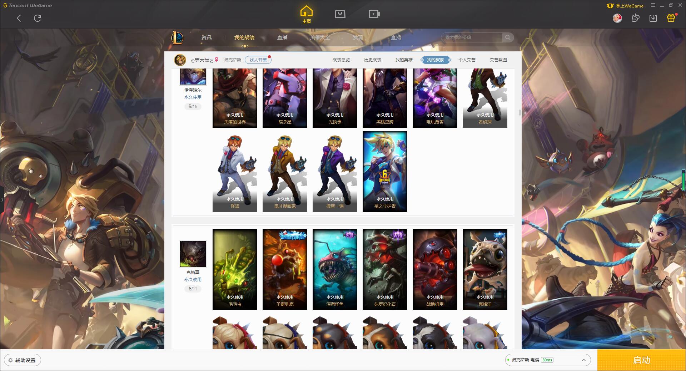Switch to the 直播 tab

282,37
